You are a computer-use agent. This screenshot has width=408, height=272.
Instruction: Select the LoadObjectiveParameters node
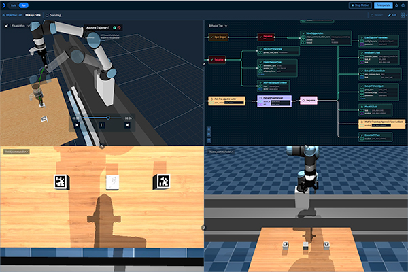(378, 41)
